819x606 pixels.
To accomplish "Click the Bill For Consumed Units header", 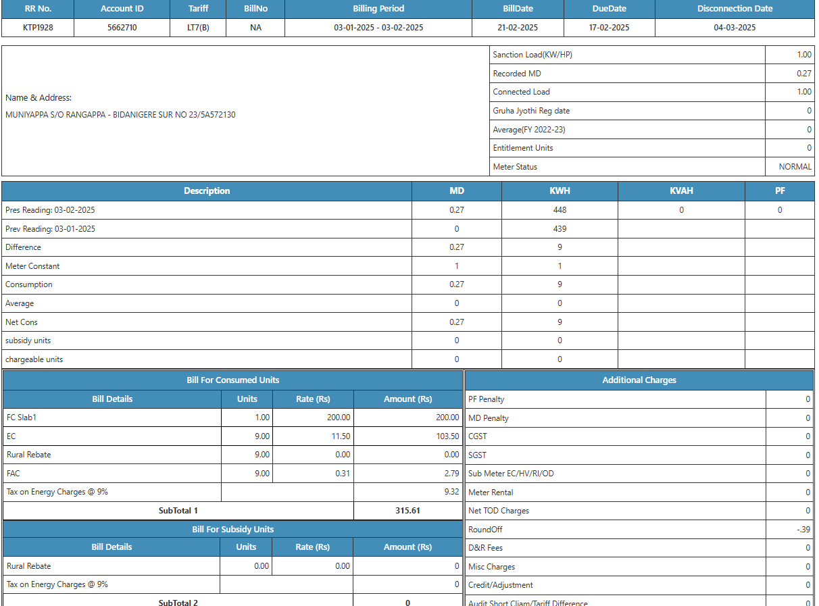I will coord(233,380).
